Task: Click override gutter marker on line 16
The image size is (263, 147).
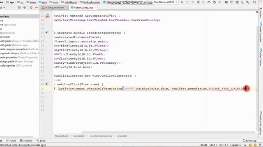Action: pos(47,33)
